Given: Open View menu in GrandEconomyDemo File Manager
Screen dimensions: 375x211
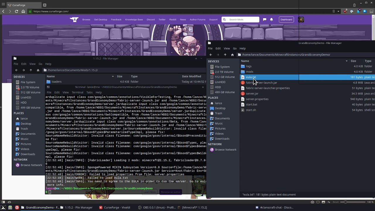Looking at the screenshot, I should (227, 48).
